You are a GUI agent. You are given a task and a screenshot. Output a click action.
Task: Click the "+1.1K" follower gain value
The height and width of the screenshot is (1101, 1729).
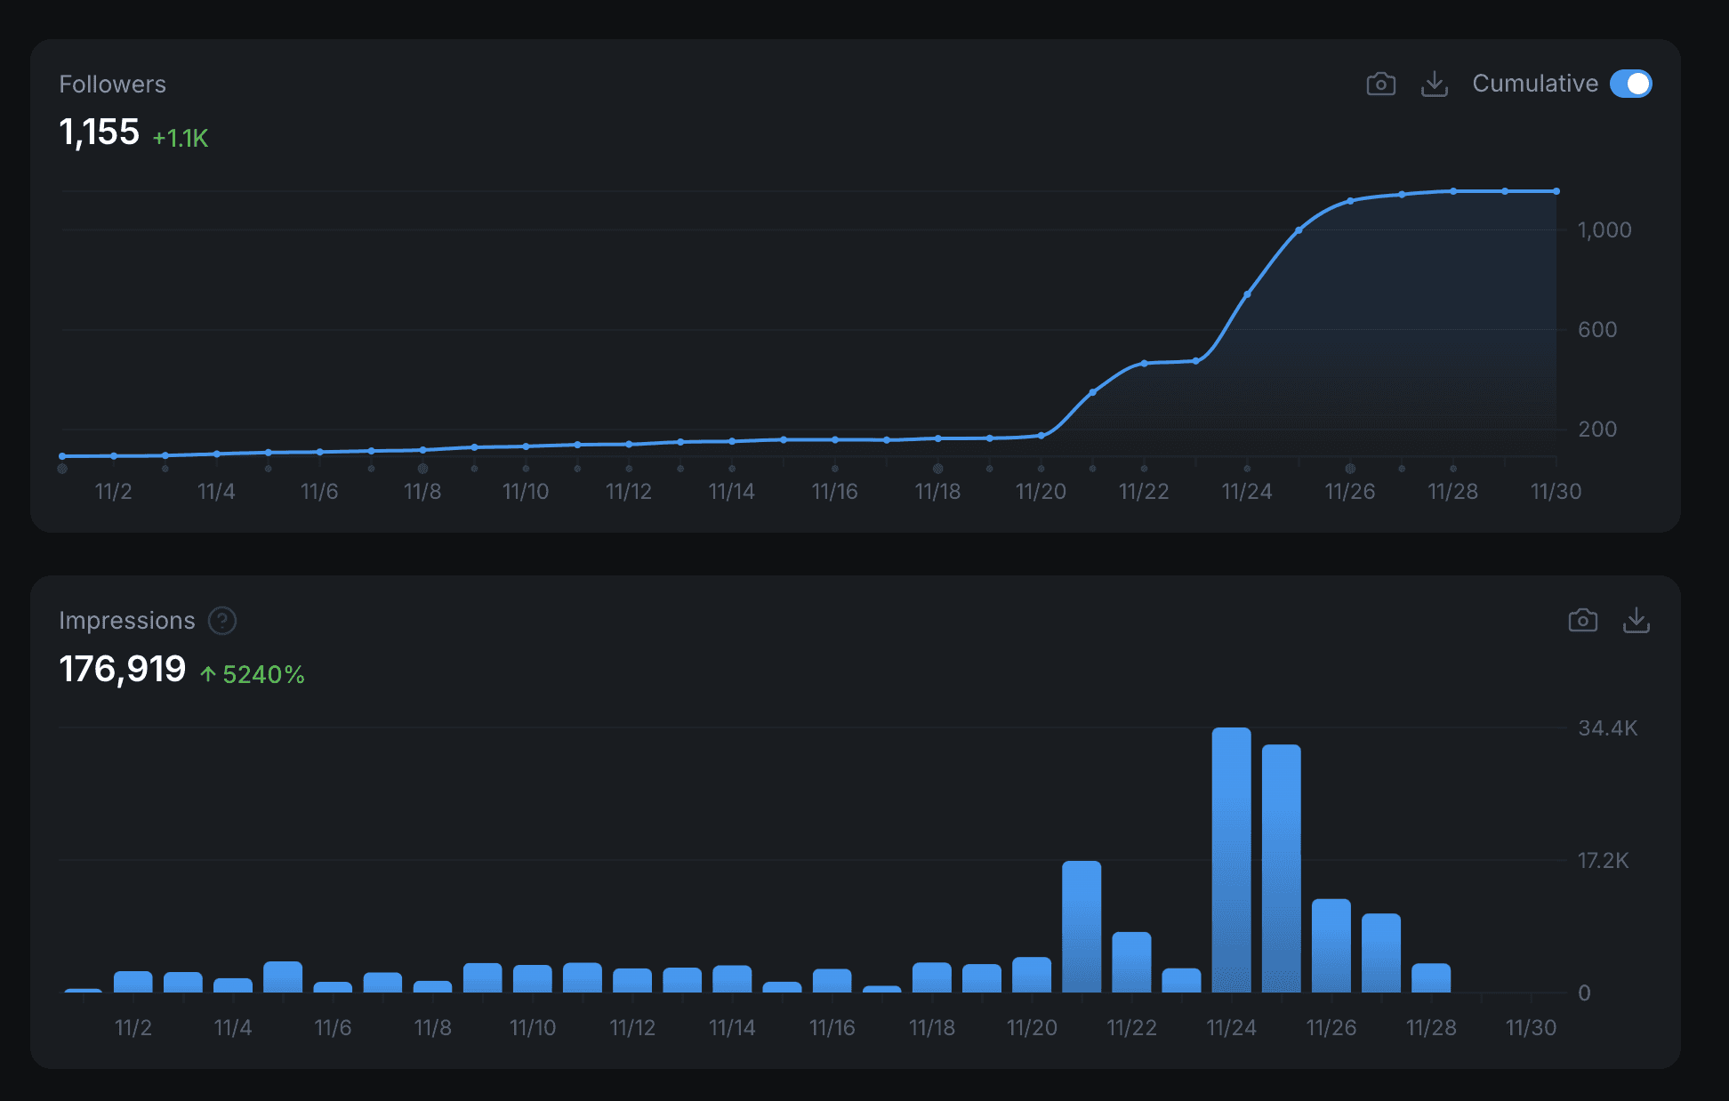point(181,138)
